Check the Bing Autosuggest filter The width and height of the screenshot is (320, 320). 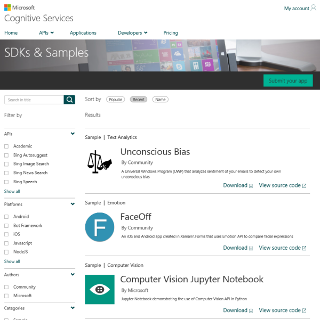(6, 155)
